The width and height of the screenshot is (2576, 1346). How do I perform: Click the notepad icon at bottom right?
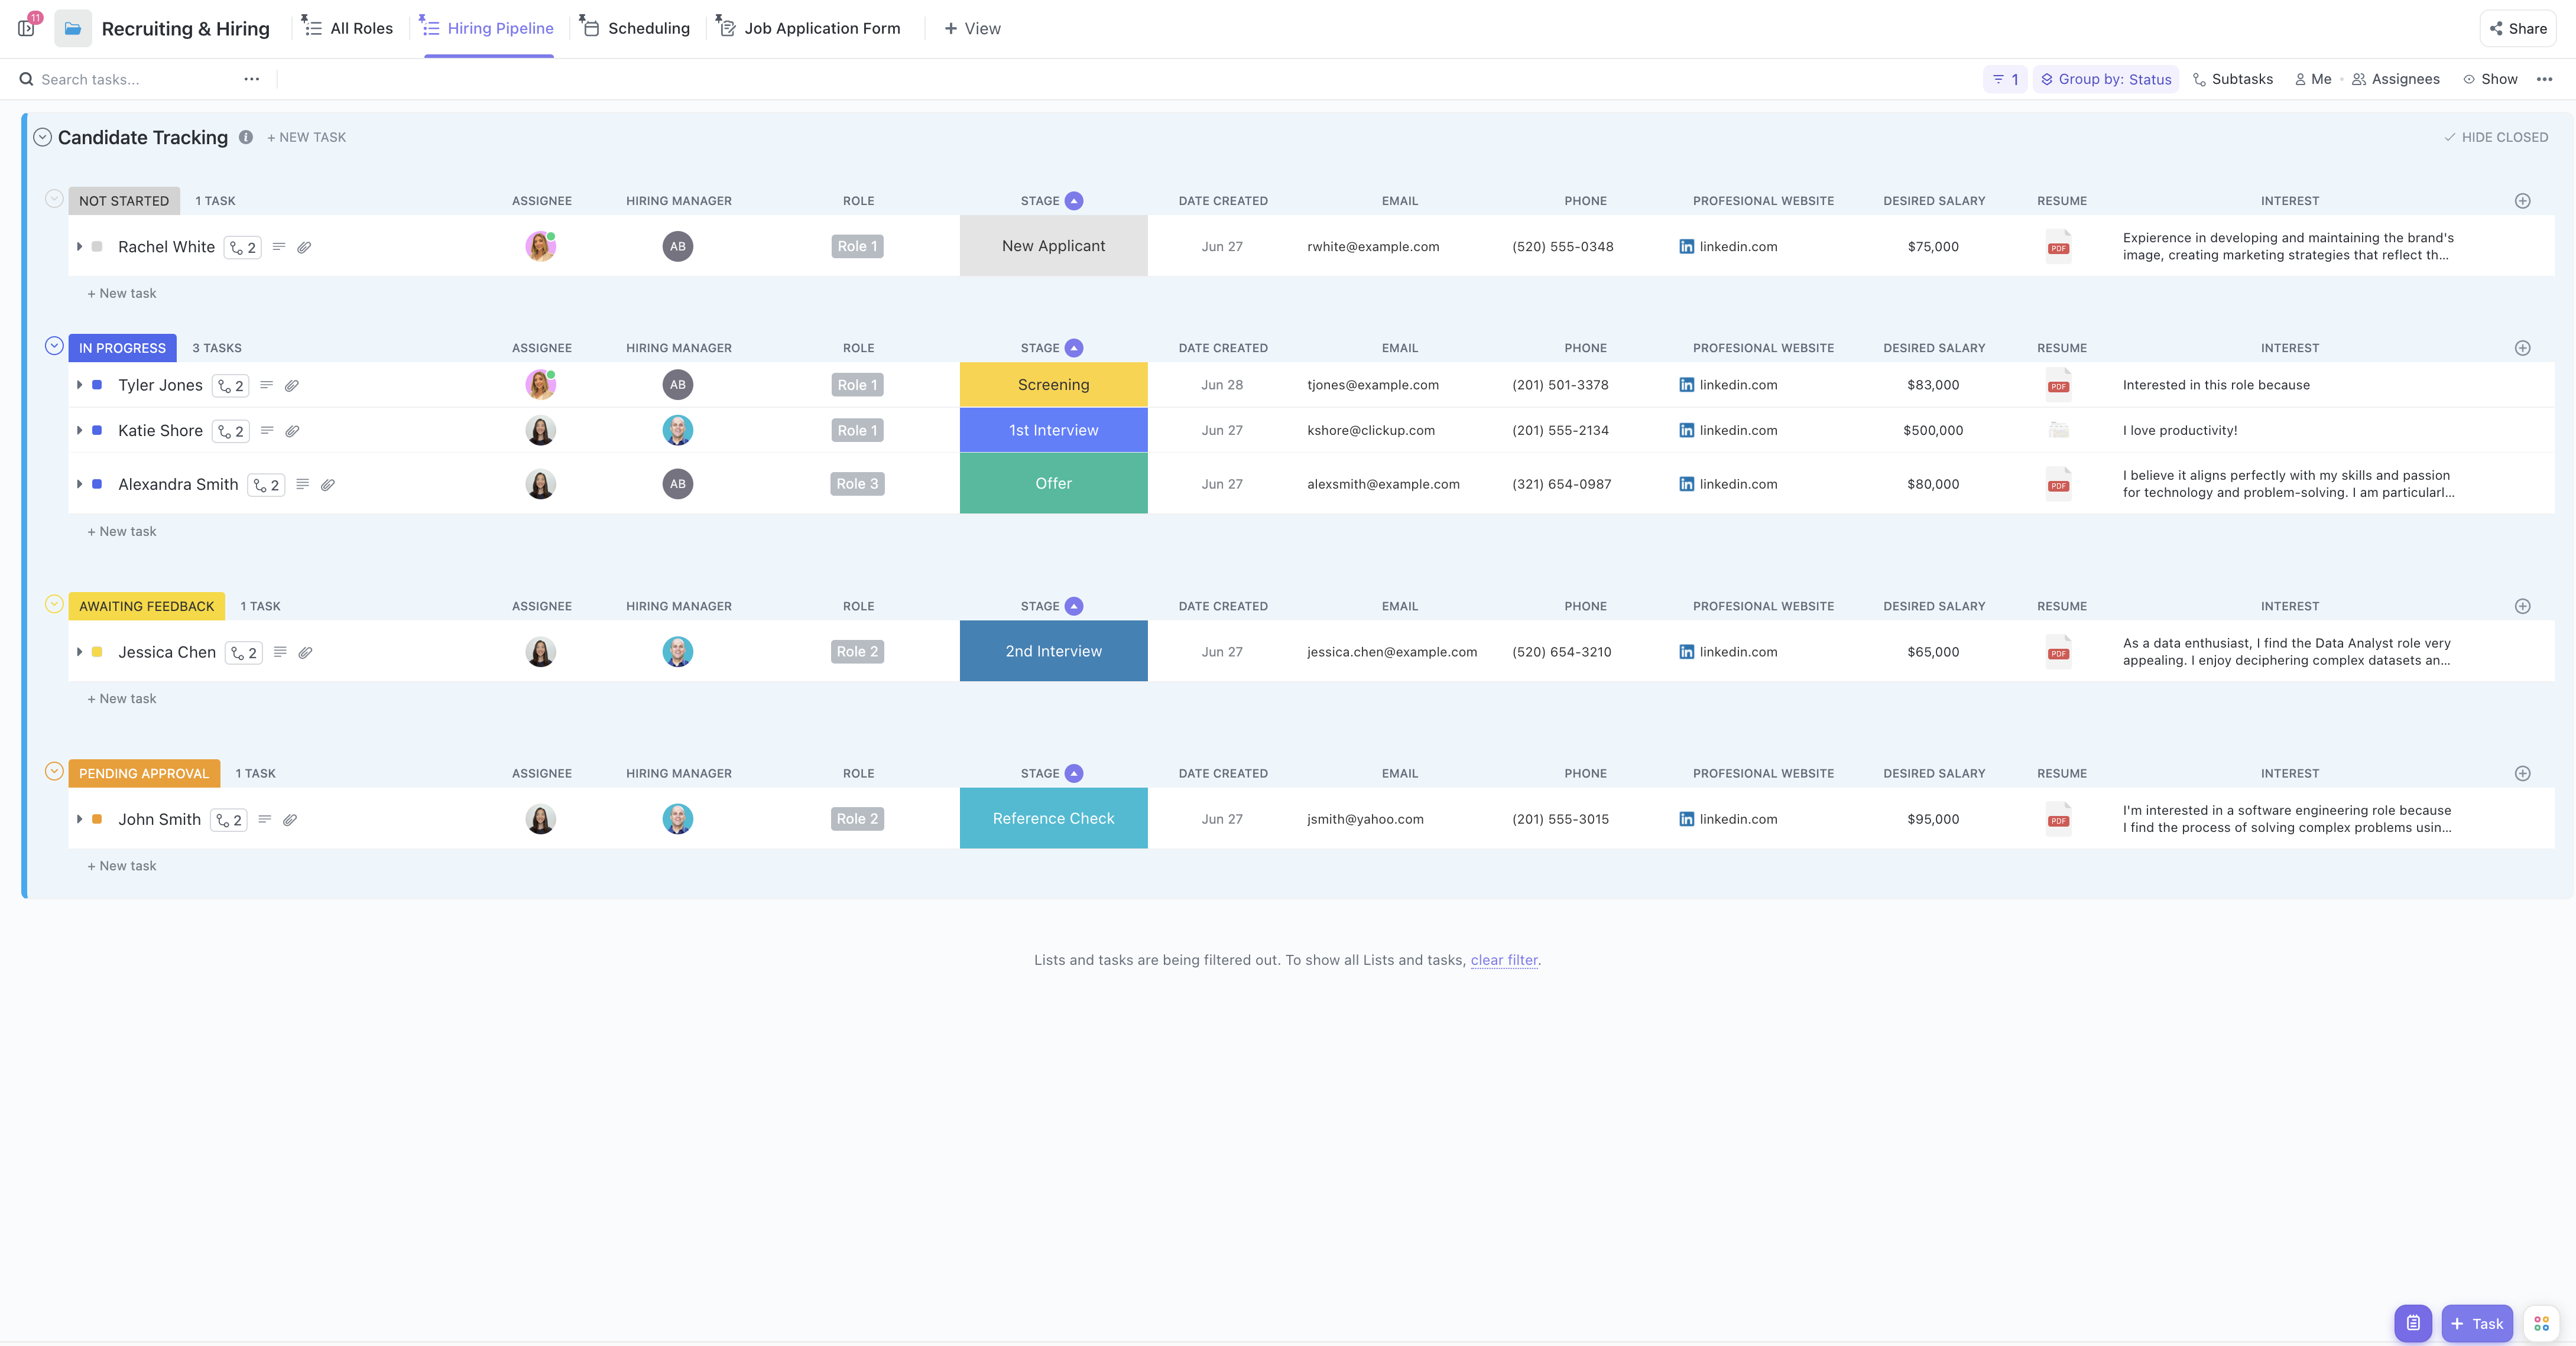point(2413,1323)
